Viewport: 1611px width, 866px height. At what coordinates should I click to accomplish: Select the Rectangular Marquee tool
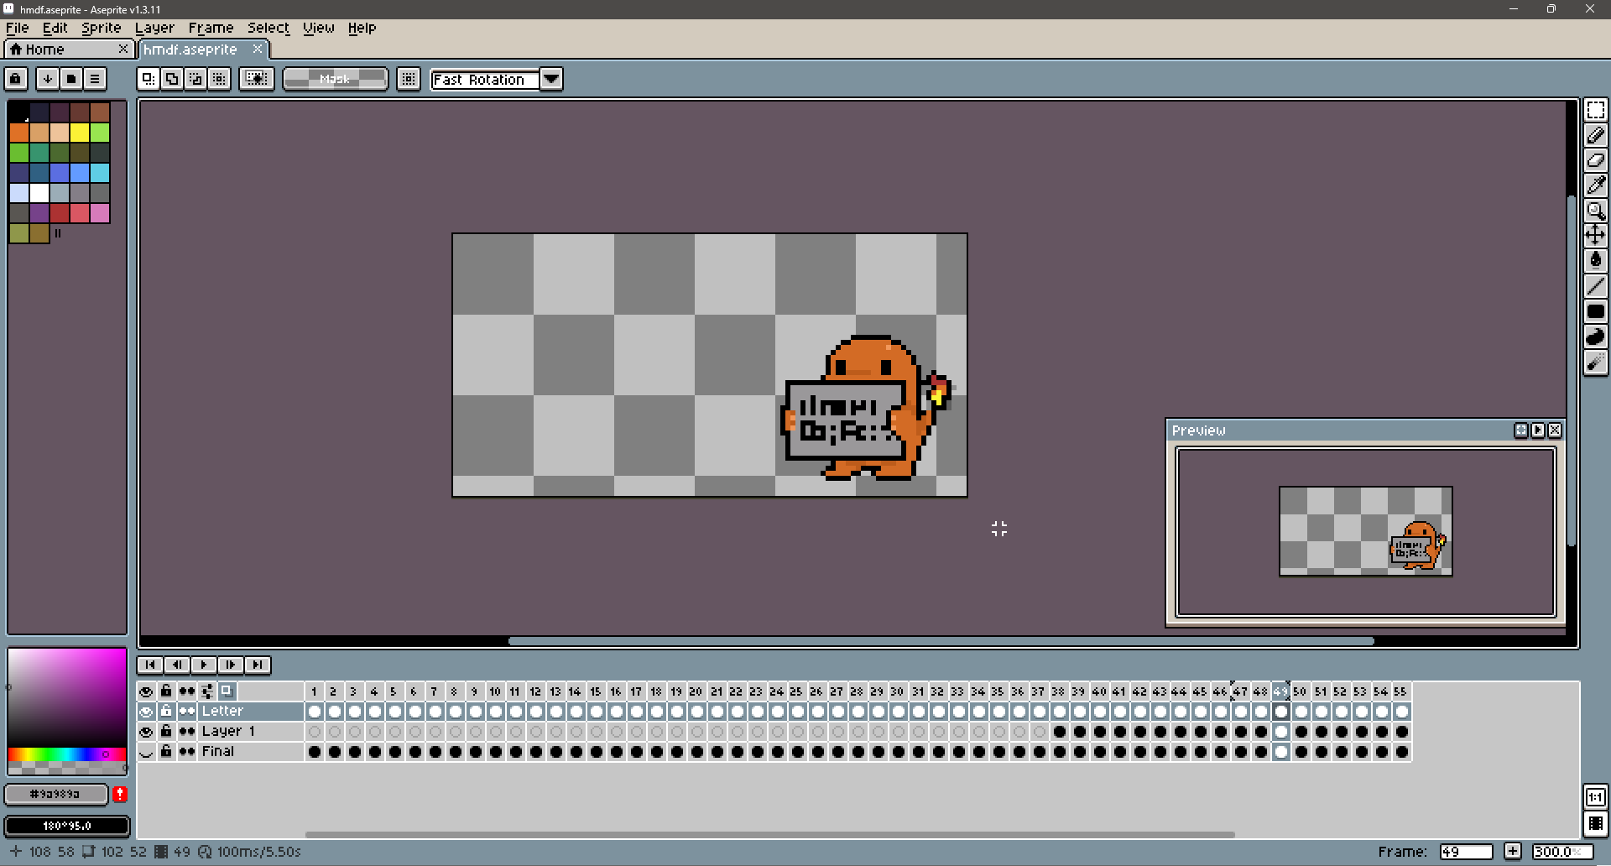pos(1595,110)
